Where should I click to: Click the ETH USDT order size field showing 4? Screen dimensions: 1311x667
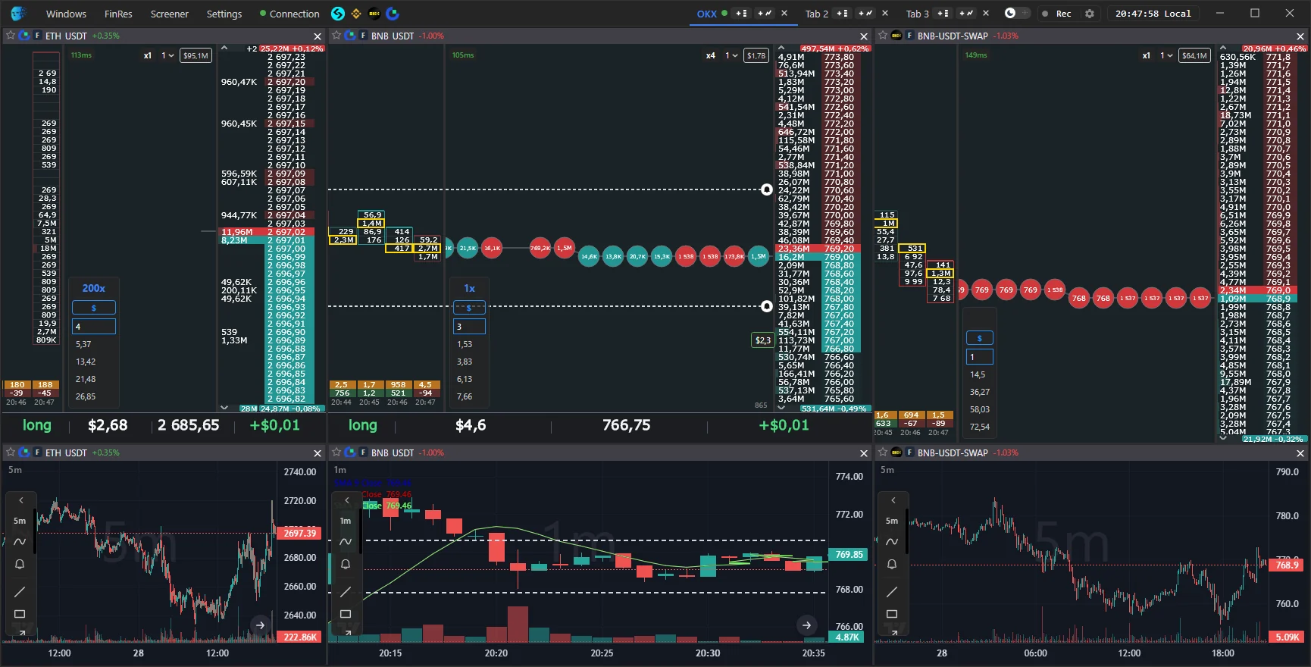[94, 327]
